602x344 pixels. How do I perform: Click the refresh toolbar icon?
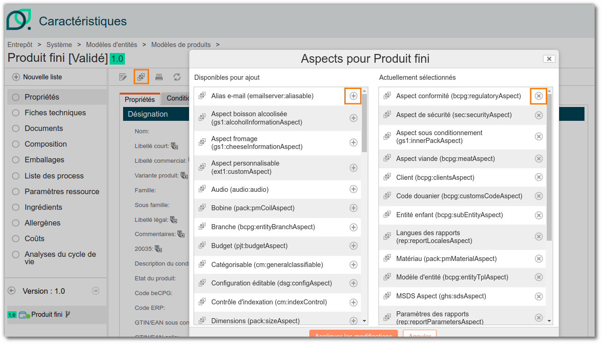(177, 77)
